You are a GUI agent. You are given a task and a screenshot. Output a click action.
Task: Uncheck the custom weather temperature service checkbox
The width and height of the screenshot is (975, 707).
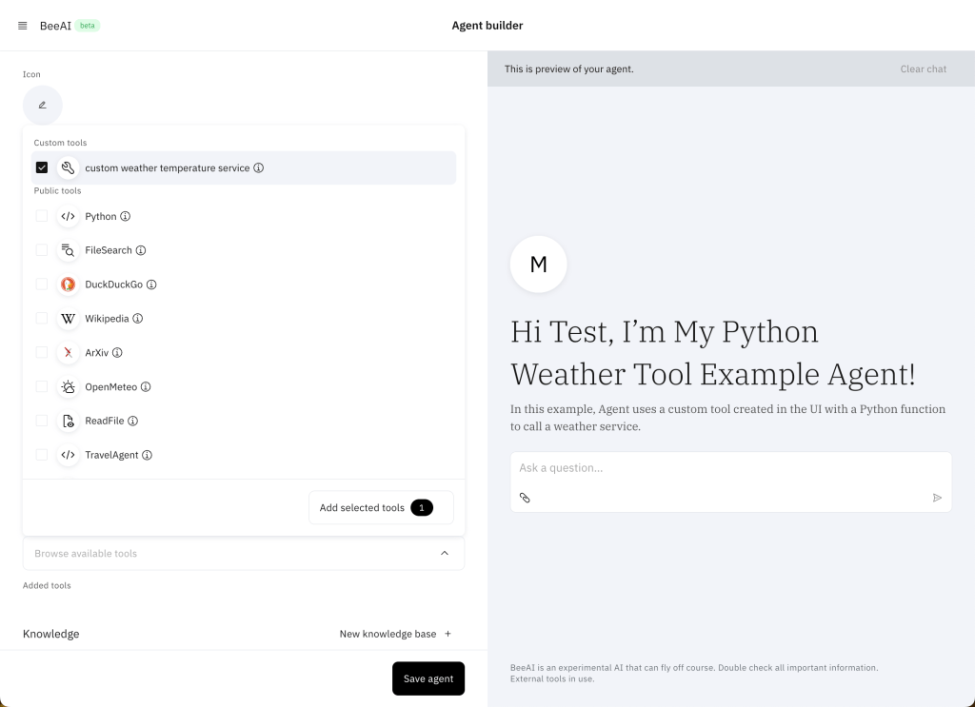[42, 167]
